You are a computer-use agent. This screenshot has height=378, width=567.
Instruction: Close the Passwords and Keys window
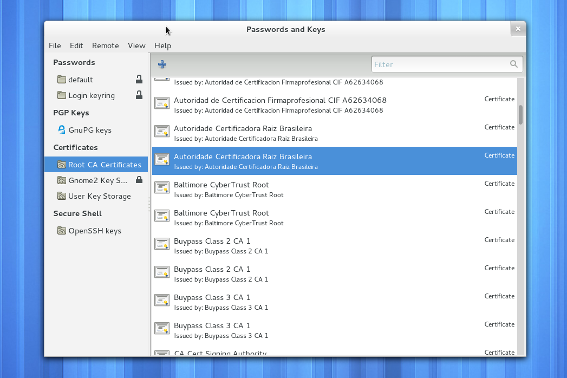click(518, 29)
